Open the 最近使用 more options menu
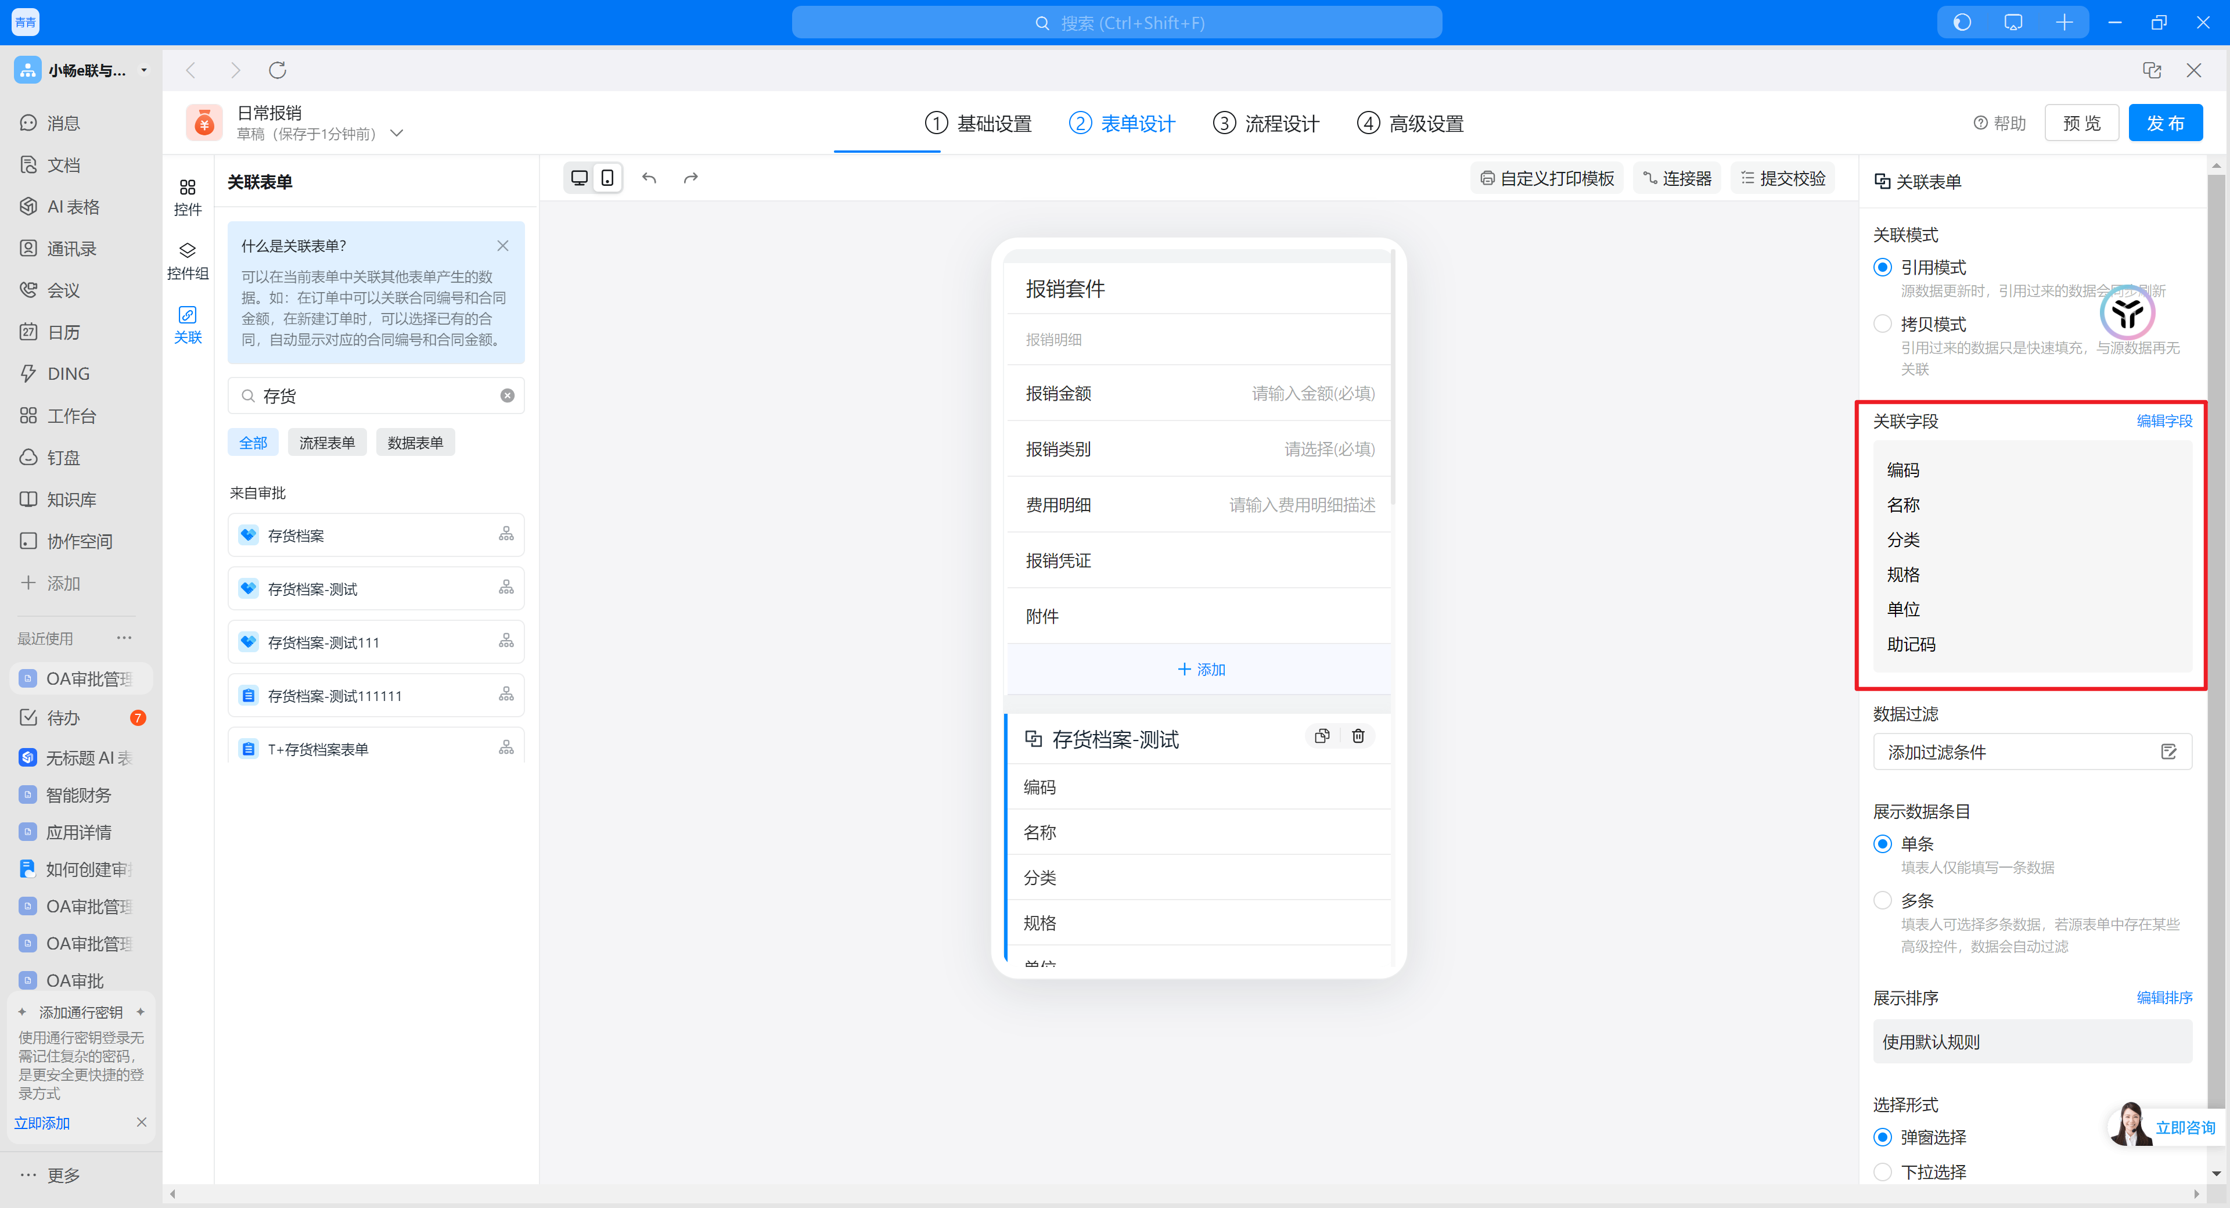2230x1208 pixels. [x=124, y=638]
